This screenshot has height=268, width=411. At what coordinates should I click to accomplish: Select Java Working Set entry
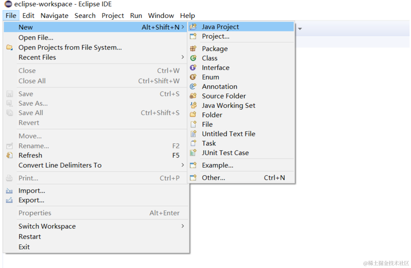[x=241, y=105]
